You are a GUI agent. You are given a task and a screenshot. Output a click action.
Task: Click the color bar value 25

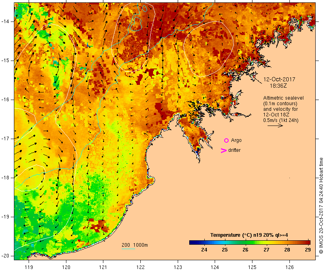click(x=225, y=249)
